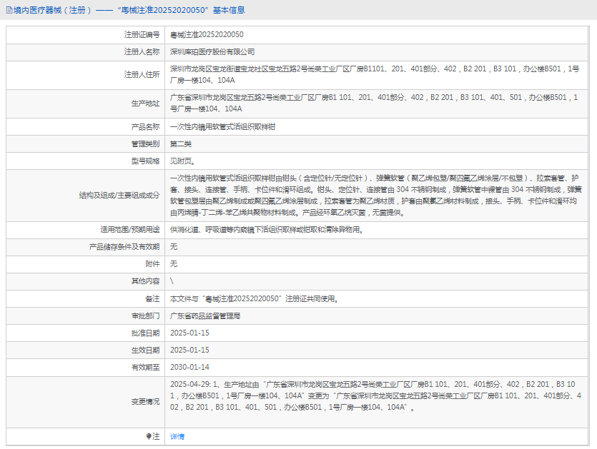Open the 详情 link
Screen dimensions: 597x449
tap(177, 436)
